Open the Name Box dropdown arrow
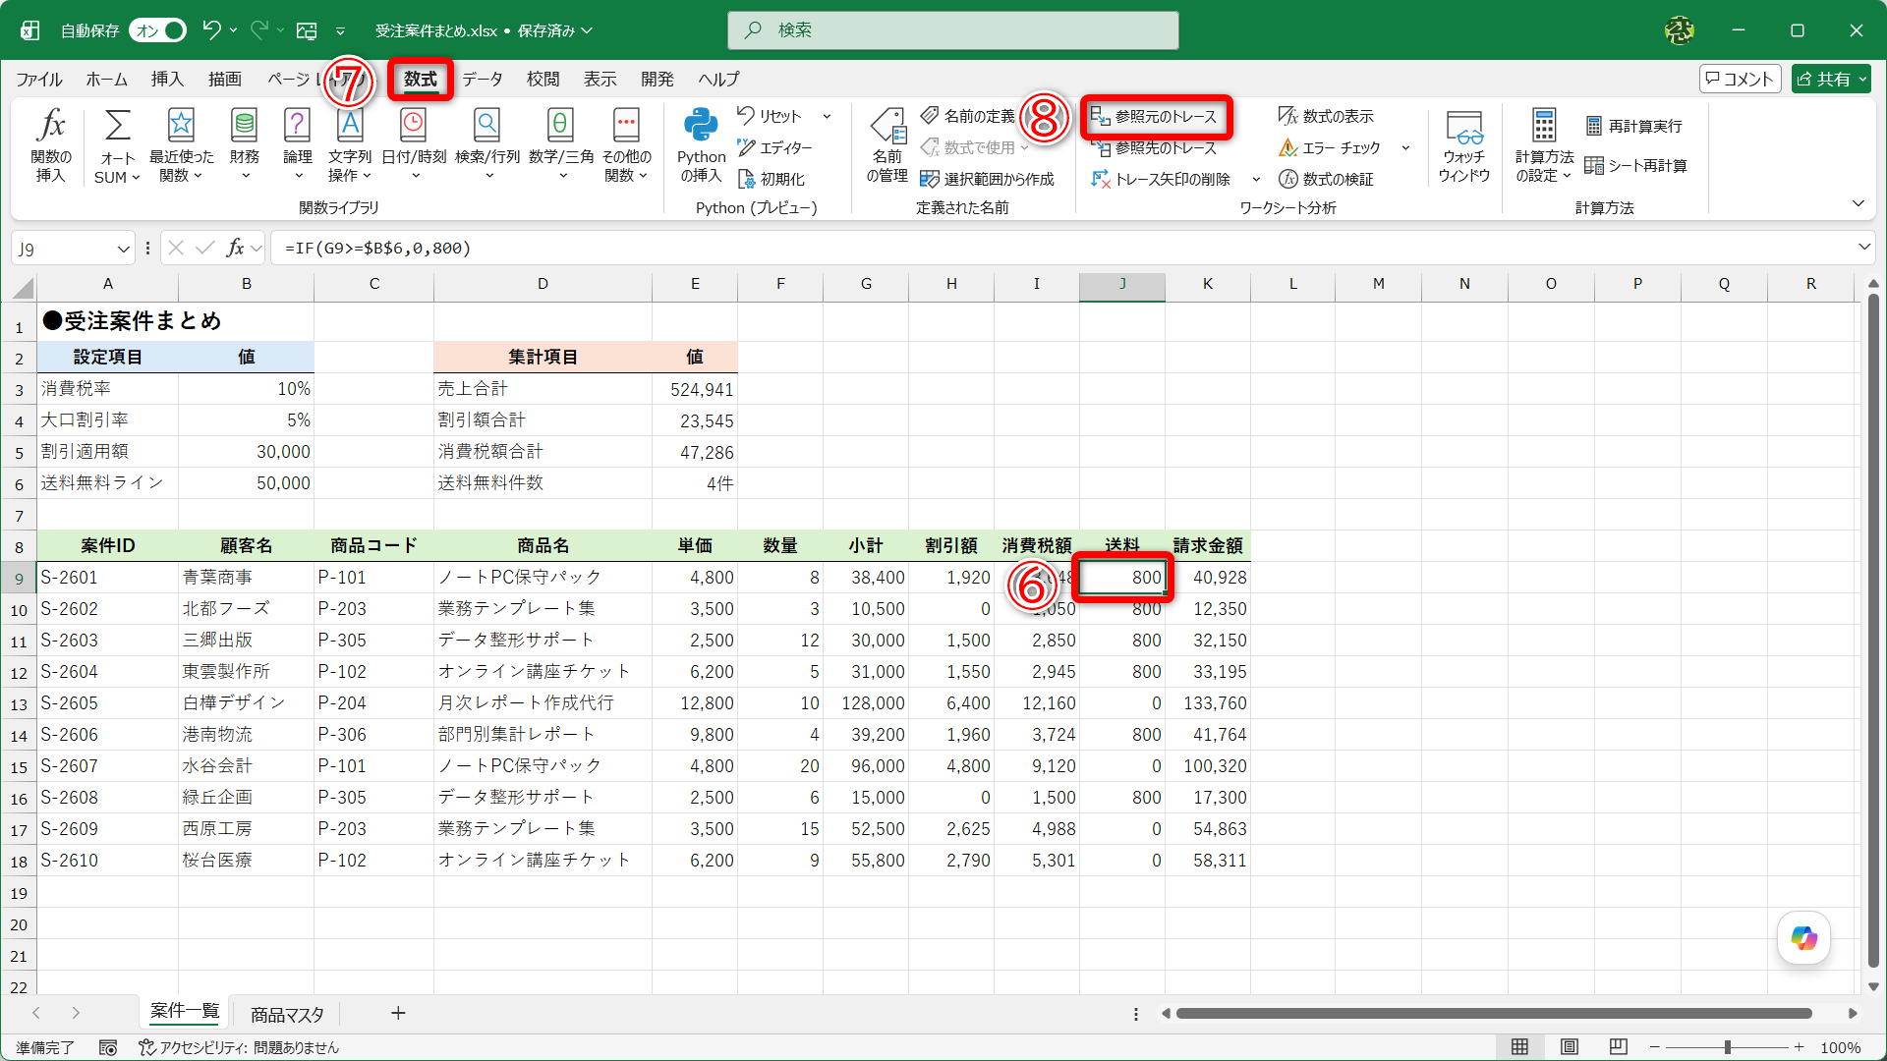Screen dimensions: 1887x1061 click(123, 249)
